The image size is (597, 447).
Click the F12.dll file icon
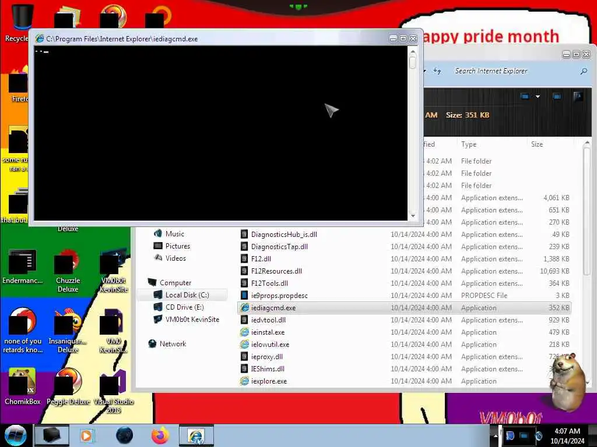point(244,259)
